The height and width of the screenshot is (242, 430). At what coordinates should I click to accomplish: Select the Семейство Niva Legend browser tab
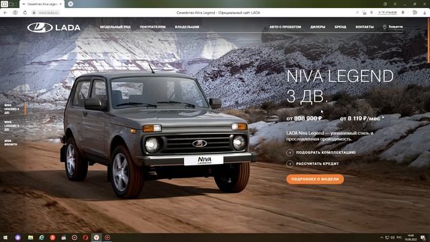[42, 4]
